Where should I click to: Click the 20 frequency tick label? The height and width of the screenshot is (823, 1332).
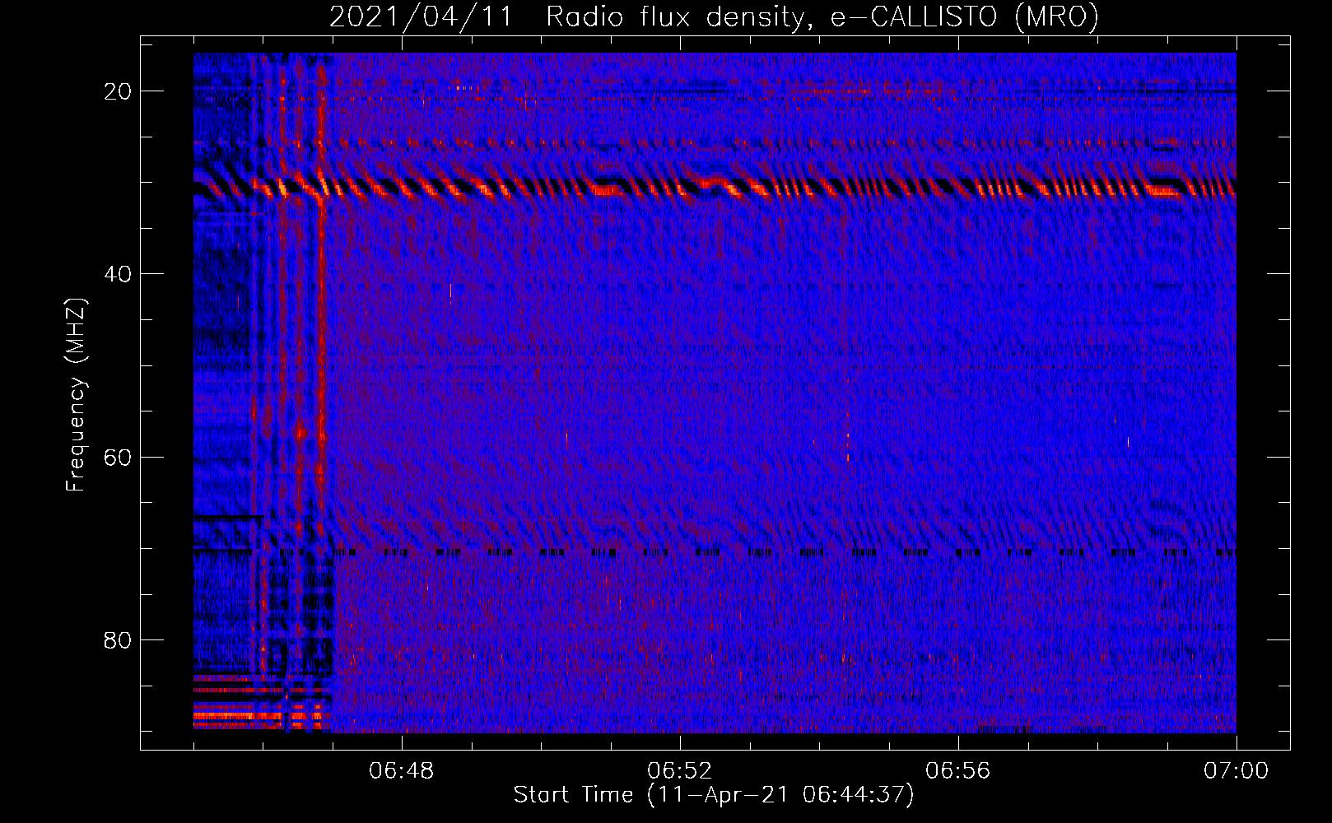[118, 91]
